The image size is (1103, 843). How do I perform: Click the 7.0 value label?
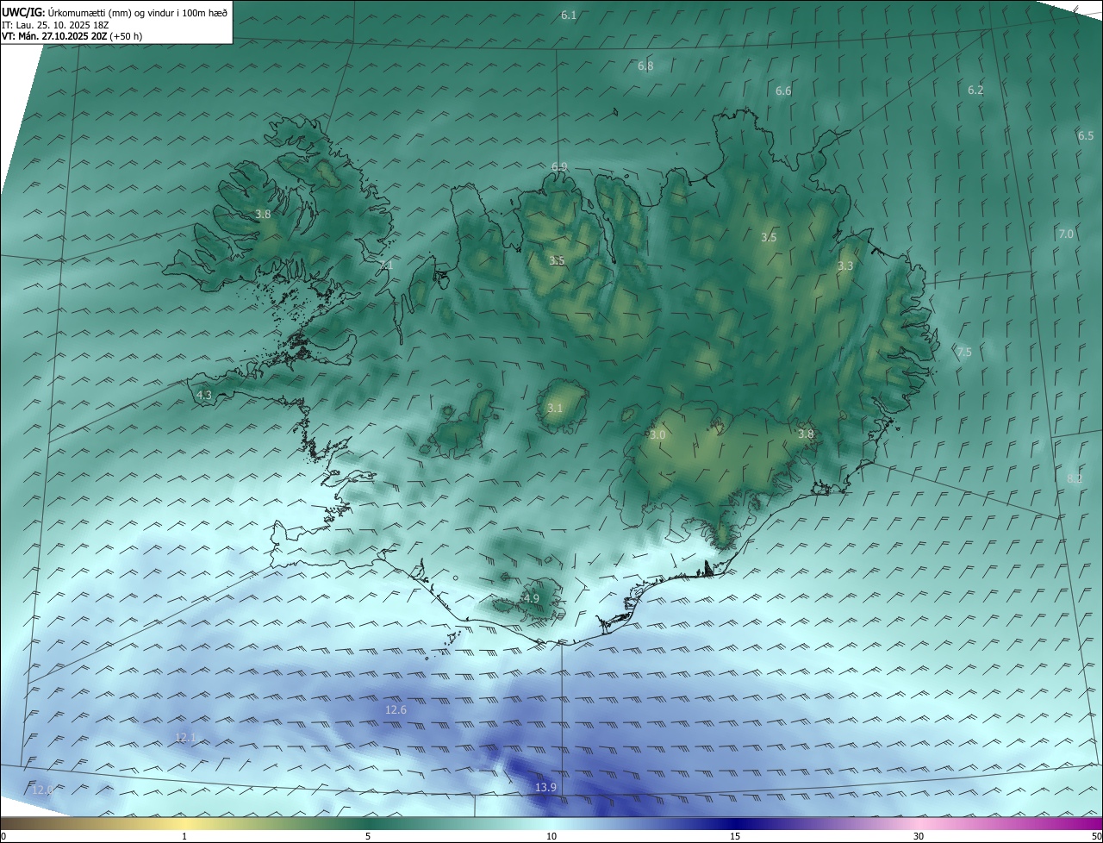[x=1066, y=234]
